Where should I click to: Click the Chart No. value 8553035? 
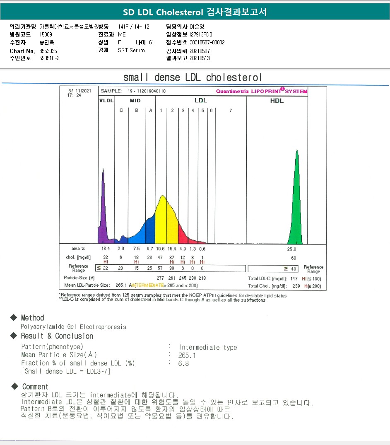48,51
